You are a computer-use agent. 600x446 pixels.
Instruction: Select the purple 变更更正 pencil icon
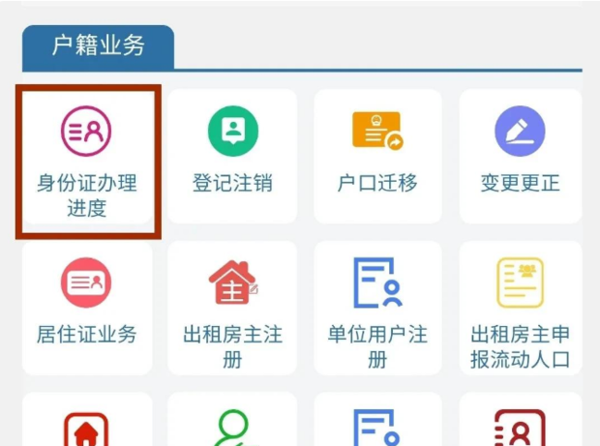[520, 131]
